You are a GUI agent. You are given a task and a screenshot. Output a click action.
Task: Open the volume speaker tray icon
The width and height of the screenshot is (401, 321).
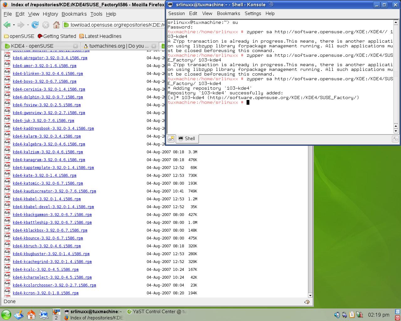[x=337, y=315]
